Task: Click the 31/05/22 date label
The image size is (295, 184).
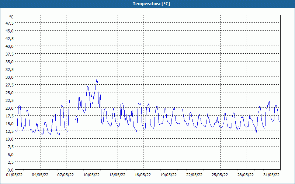Action: [271, 175]
